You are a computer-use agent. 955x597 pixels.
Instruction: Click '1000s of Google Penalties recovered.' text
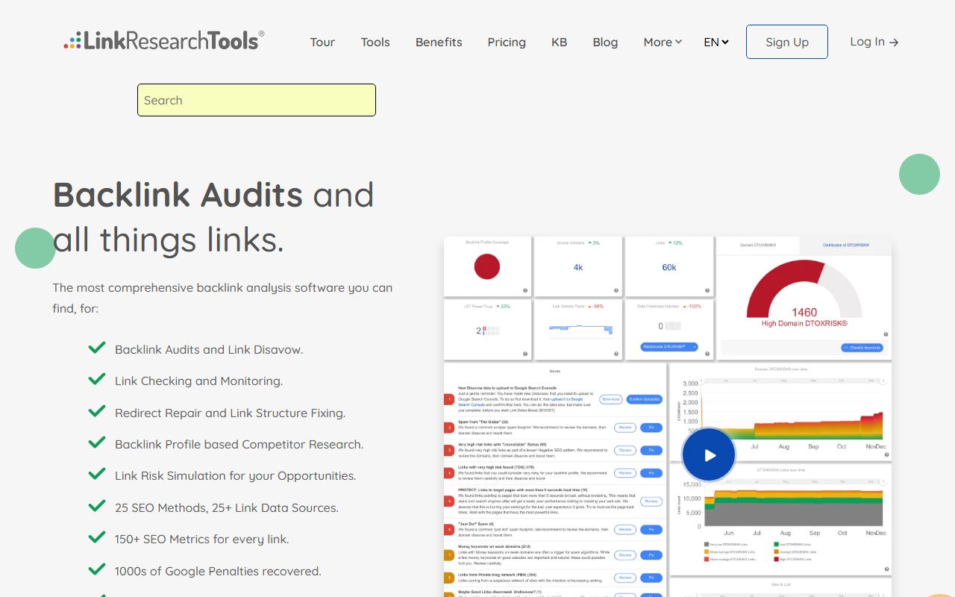click(218, 571)
